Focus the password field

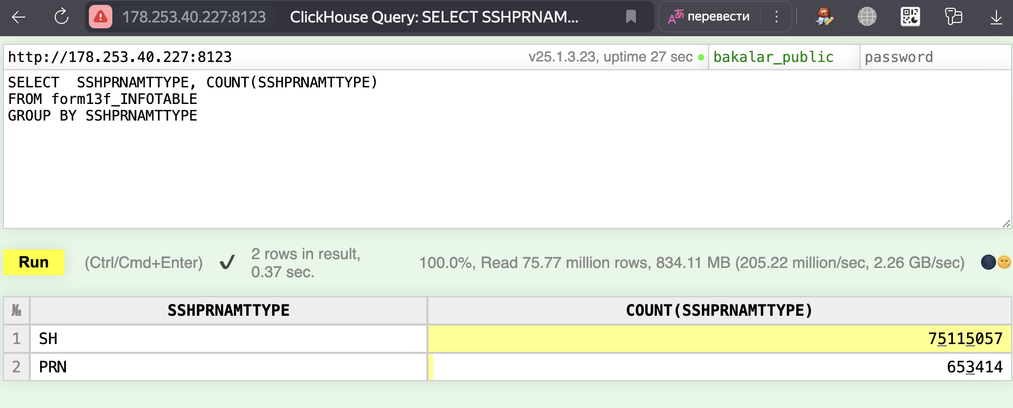click(934, 57)
